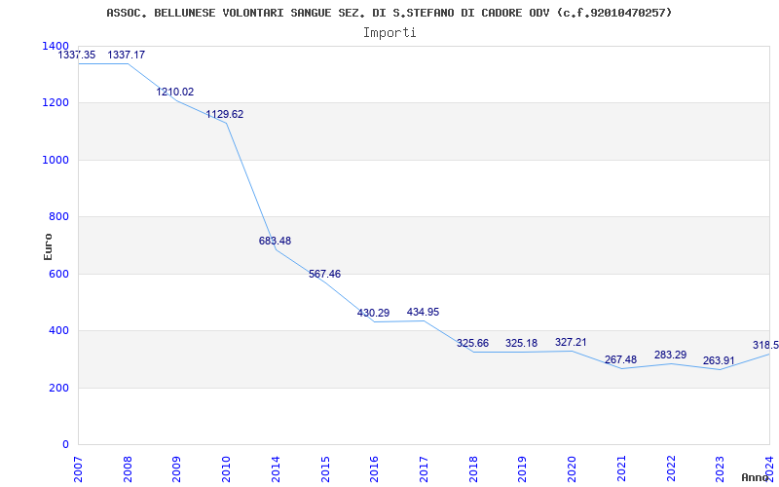Select the 2010 year tick label
This screenshot has width=779, height=487.
[226, 468]
